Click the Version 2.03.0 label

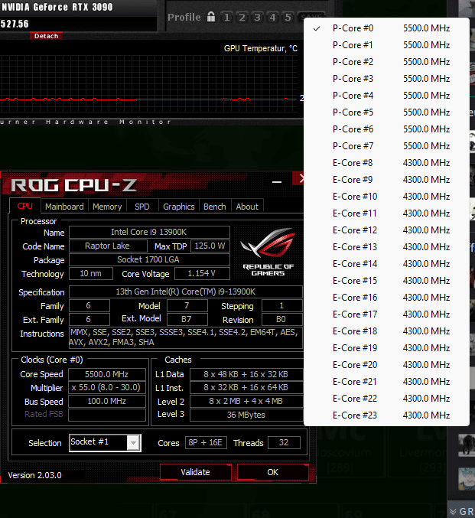35,475
